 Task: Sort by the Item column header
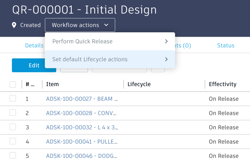(x=53, y=84)
